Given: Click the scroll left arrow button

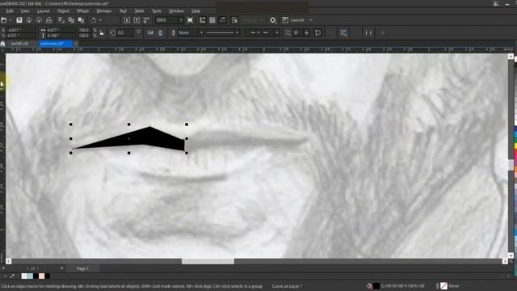Looking at the screenshot, I should (x=9, y=261).
